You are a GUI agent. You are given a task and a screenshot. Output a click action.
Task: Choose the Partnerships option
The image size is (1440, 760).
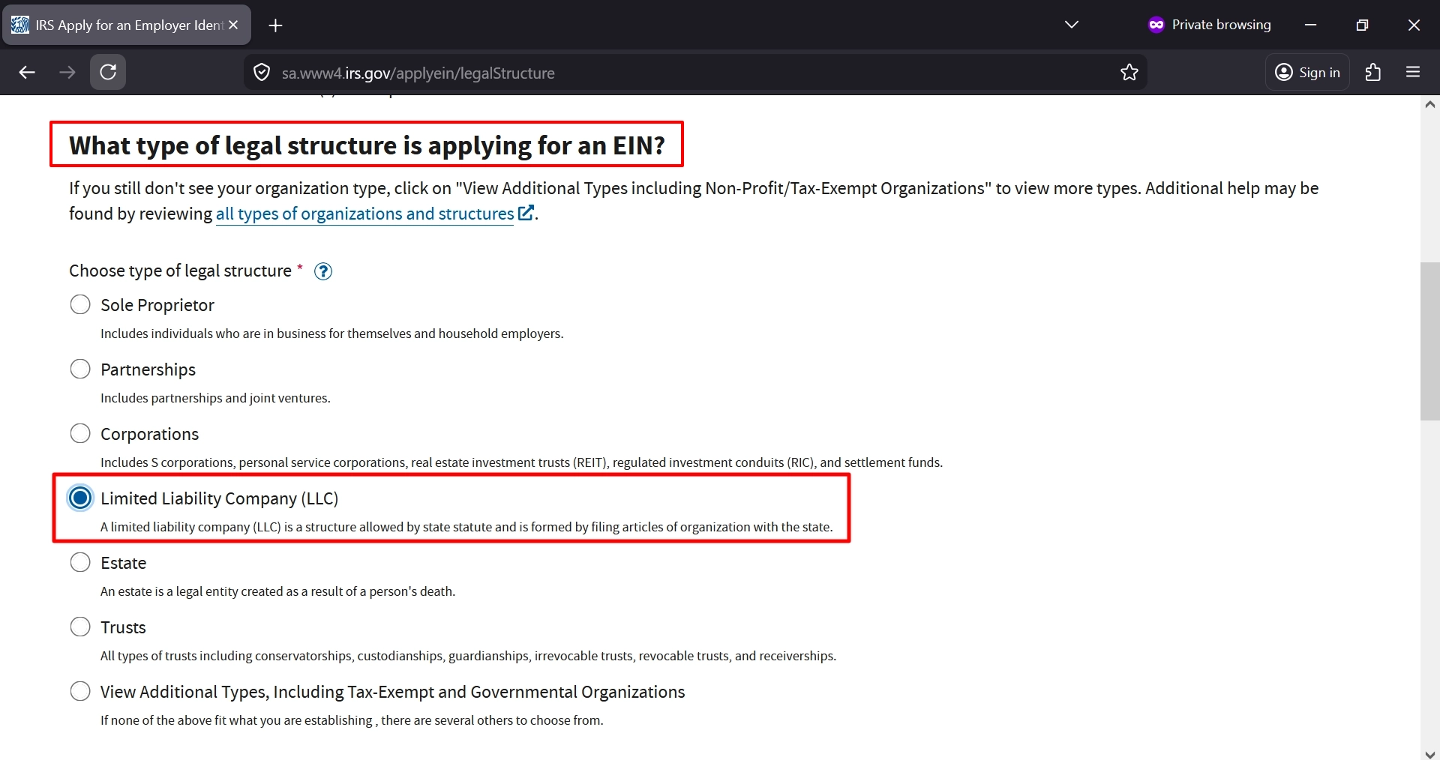[x=80, y=370]
